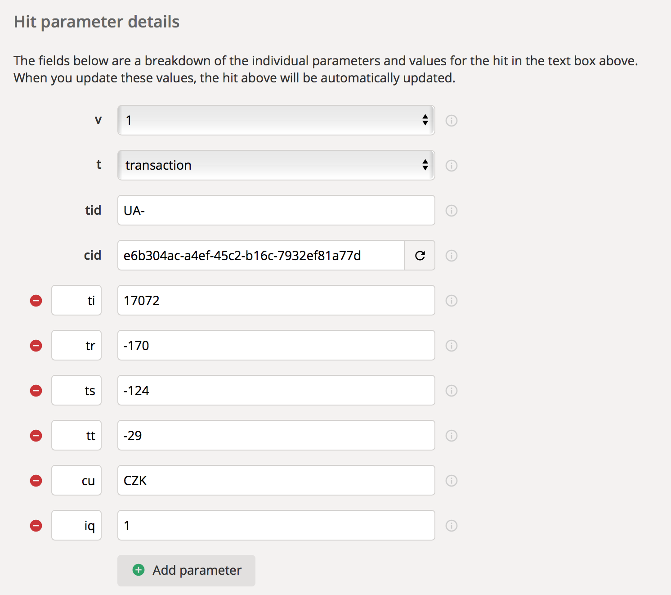Remove the tt parameter row
671x595 pixels.
(x=36, y=436)
